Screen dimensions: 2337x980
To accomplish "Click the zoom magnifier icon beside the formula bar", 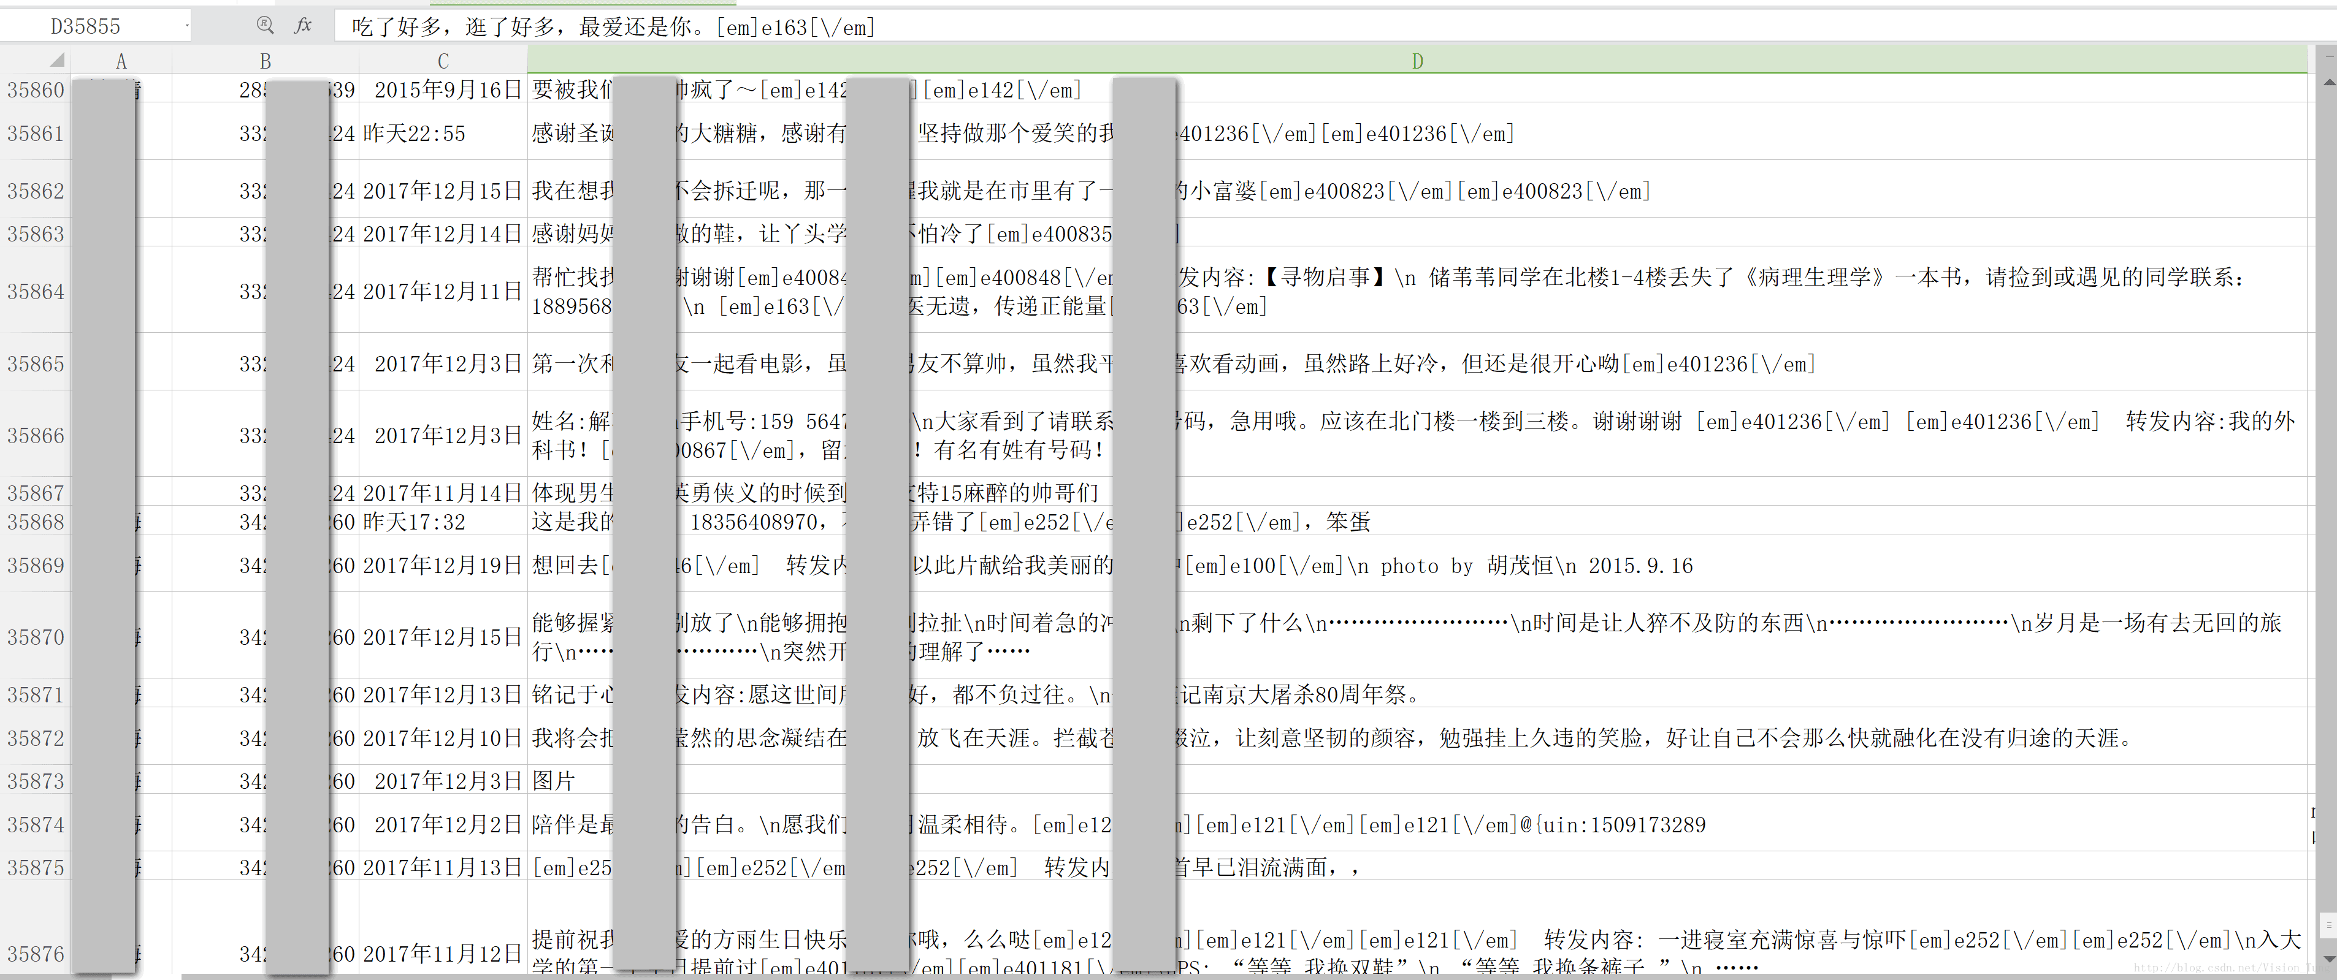I will (x=265, y=25).
